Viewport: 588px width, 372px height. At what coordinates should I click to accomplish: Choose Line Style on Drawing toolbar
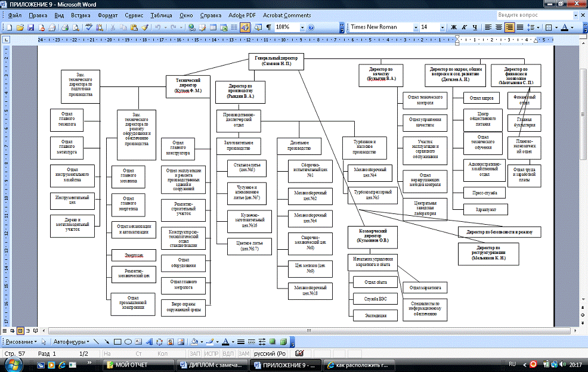(x=241, y=342)
